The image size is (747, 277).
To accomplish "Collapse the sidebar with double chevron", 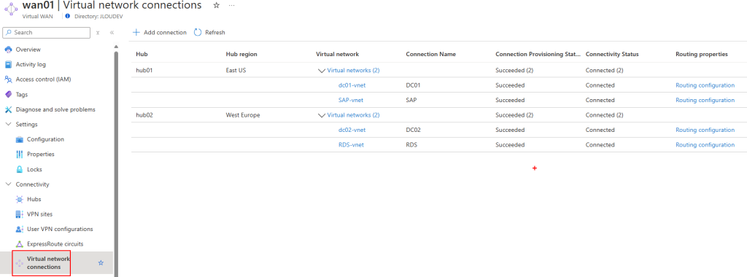I will (x=112, y=33).
